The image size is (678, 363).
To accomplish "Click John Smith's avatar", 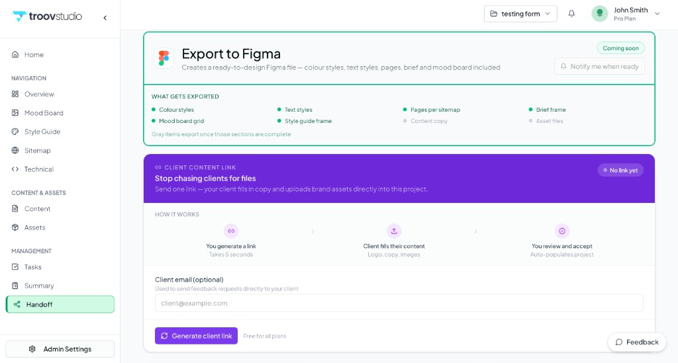I will 600,14.
